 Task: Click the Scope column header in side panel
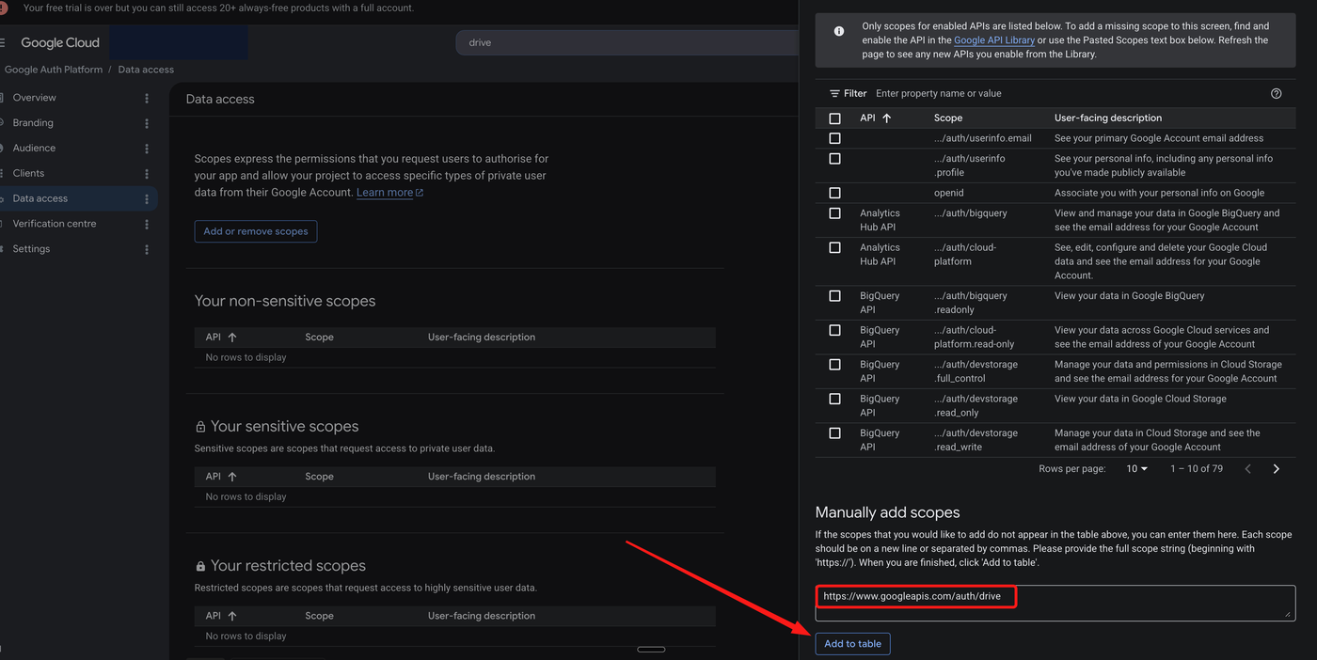(948, 118)
